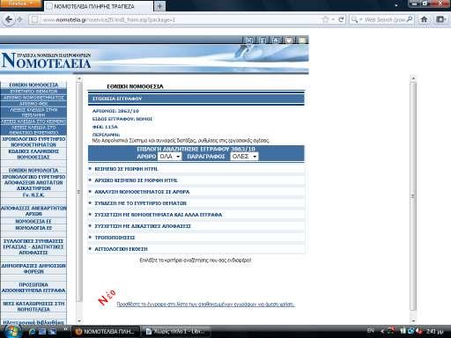Click the sidebar frame scrollbar down arrow
This screenshot has height=338, width=451.
pos(79,320)
